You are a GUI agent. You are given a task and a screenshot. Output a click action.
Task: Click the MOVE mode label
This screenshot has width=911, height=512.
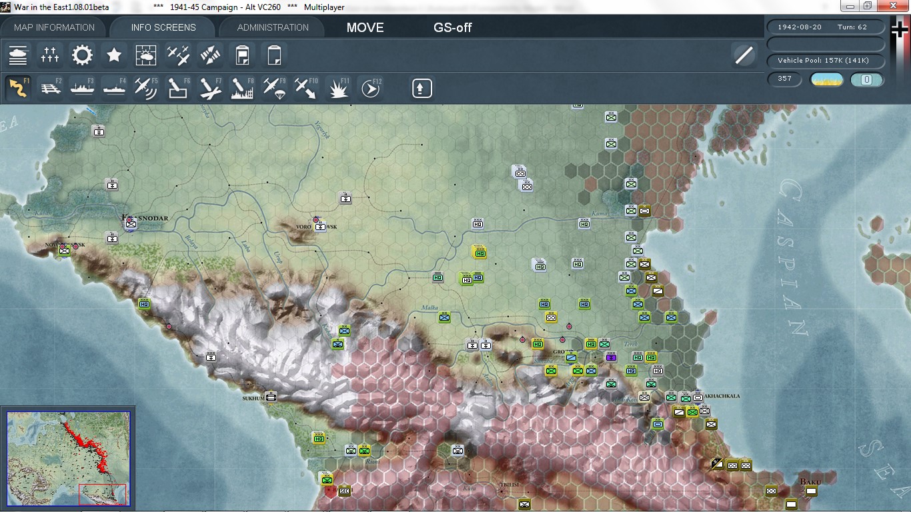point(365,28)
